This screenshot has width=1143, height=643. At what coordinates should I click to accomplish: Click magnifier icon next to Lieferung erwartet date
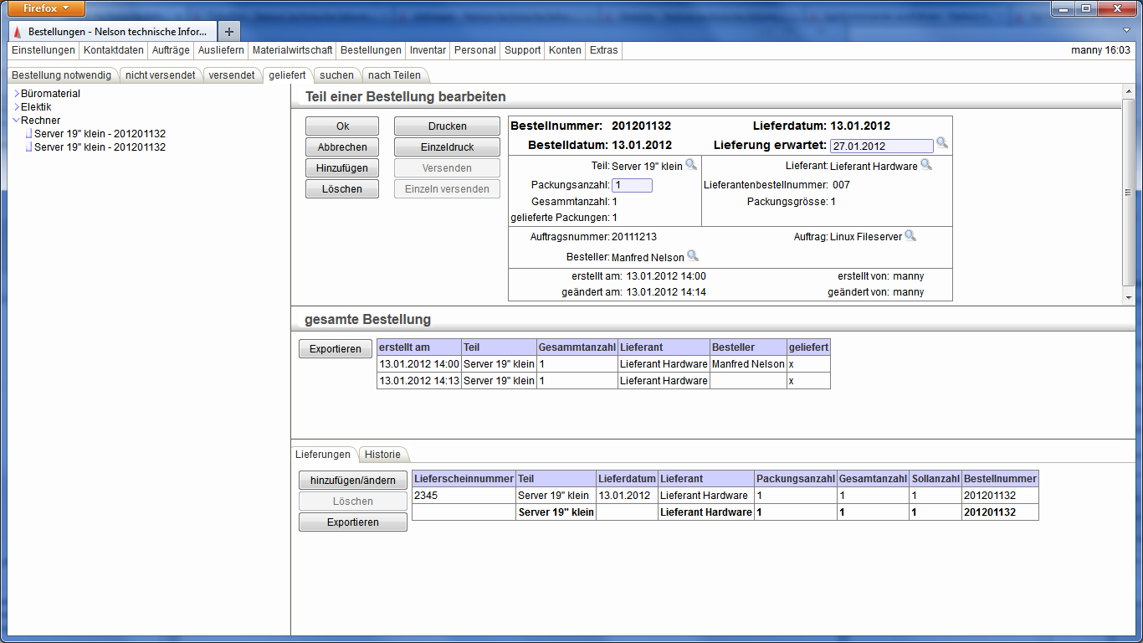tap(941, 143)
